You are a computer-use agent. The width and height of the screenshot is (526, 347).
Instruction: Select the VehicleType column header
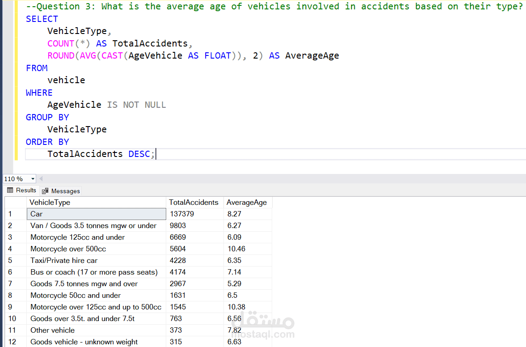pyautogui.click(x=96, y=203)
